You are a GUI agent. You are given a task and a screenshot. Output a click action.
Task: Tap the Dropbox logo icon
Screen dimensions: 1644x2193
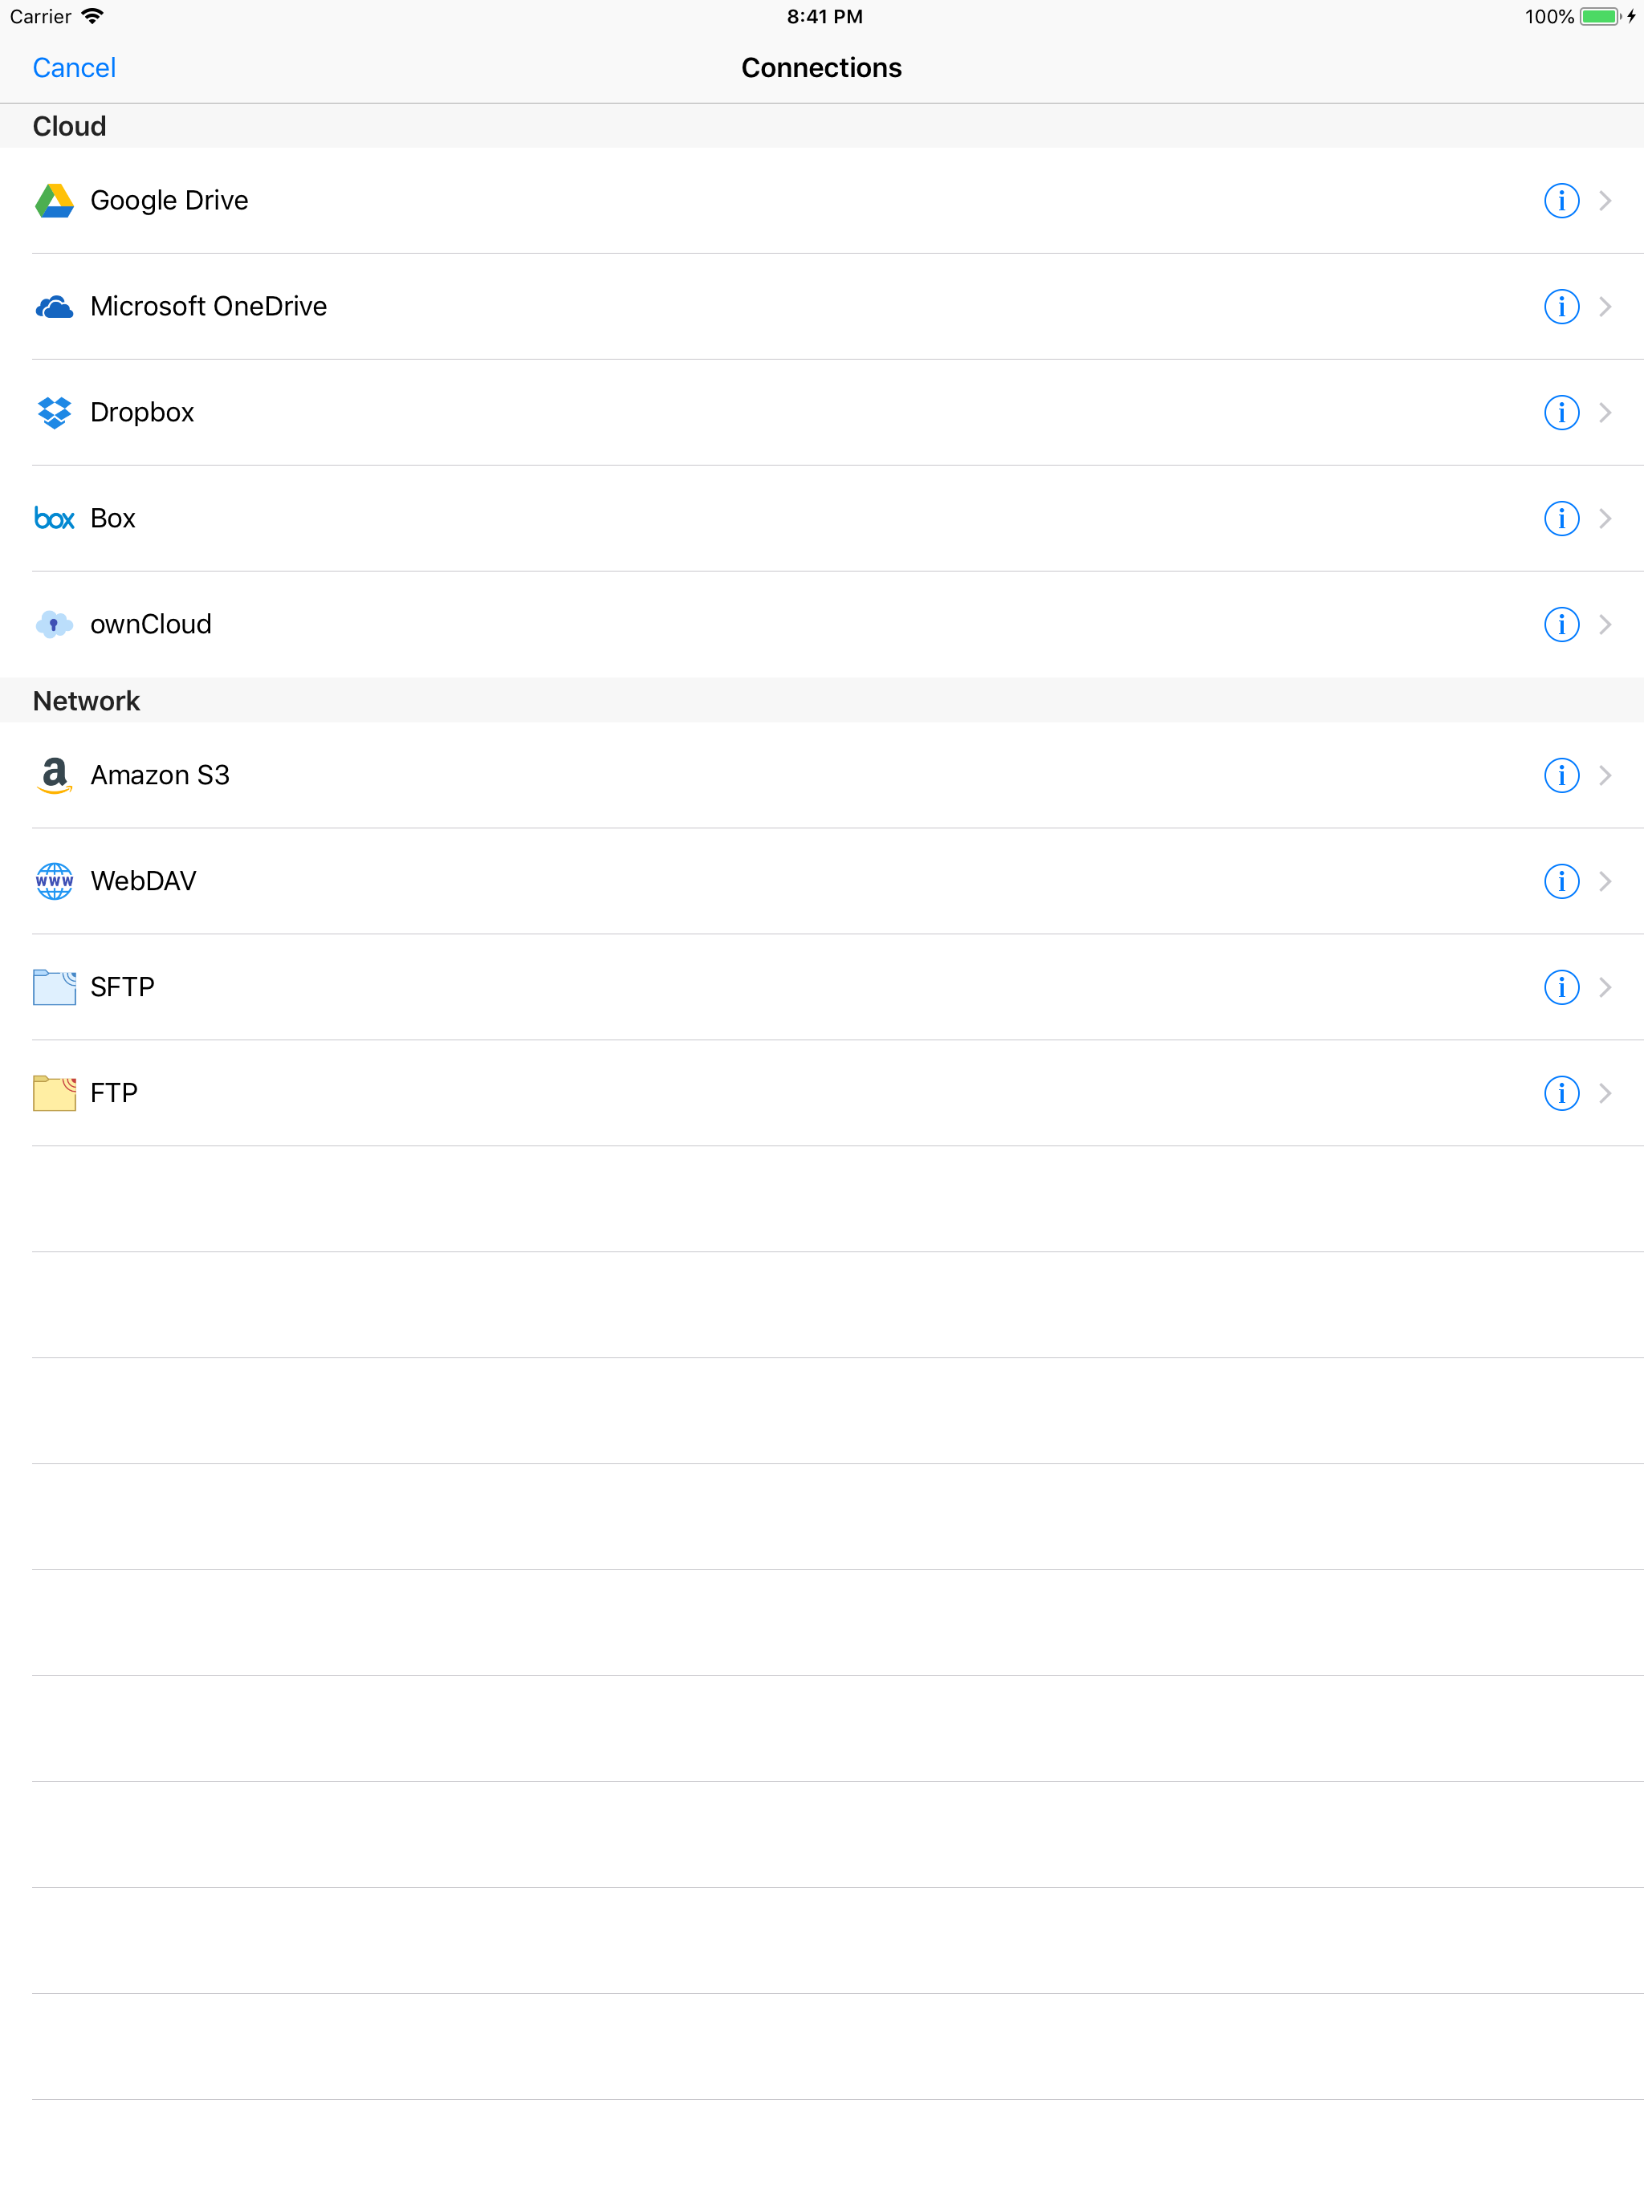(55, 413)
